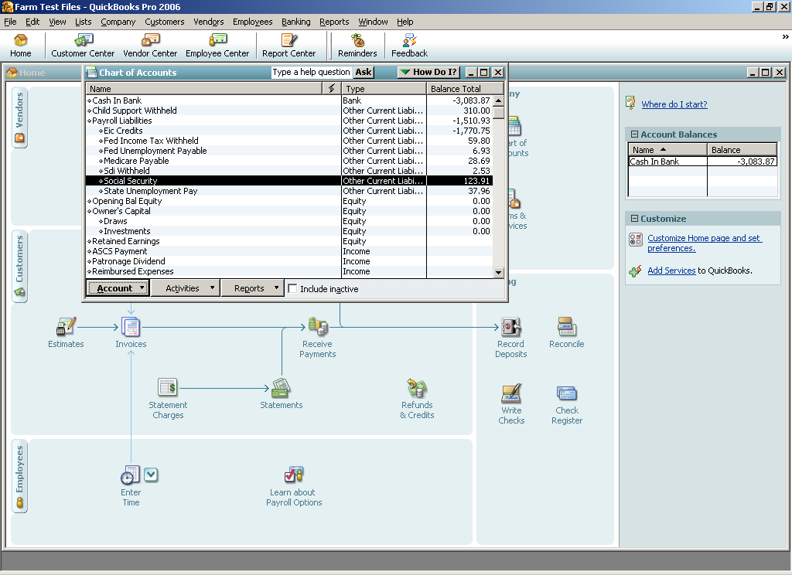Click the 'Where do I start?' link
The height and width of the screenshot is (575, 792).
click(x=674, y=104)
